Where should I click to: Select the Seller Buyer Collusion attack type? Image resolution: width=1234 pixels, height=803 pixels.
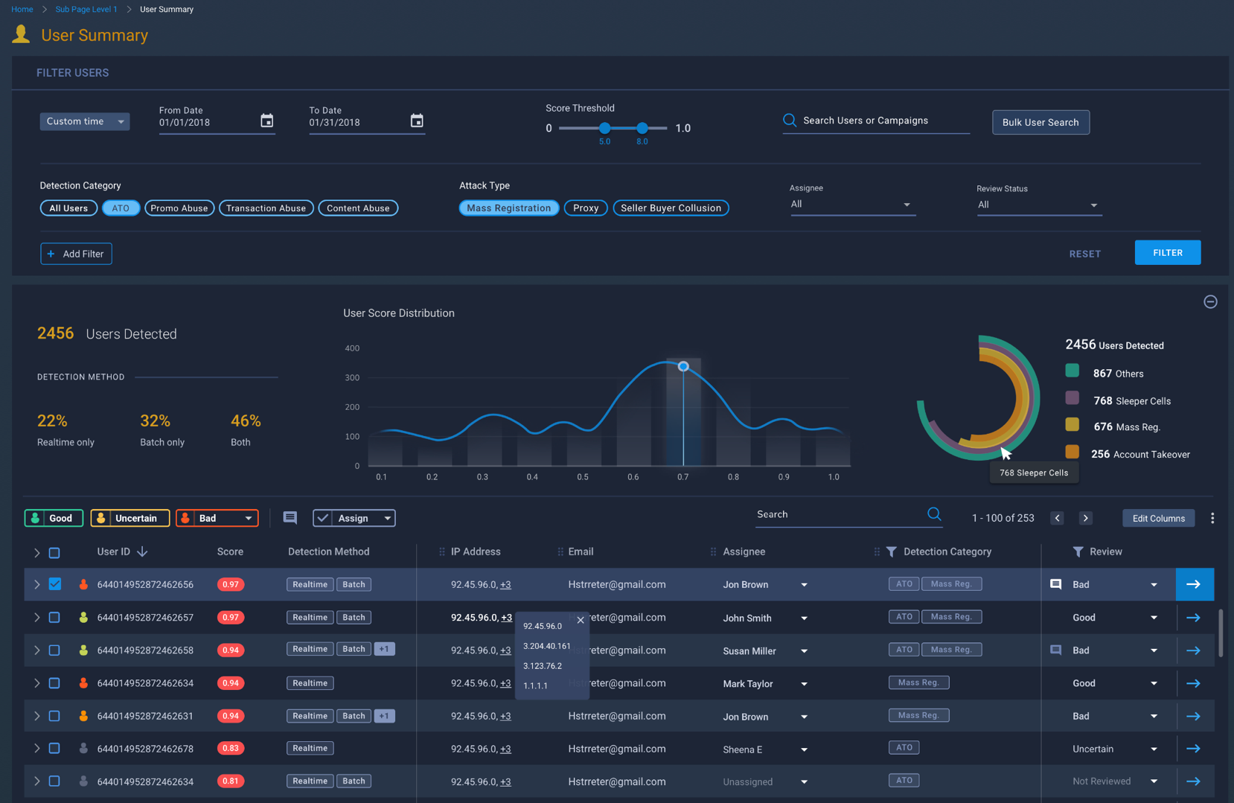671,208
